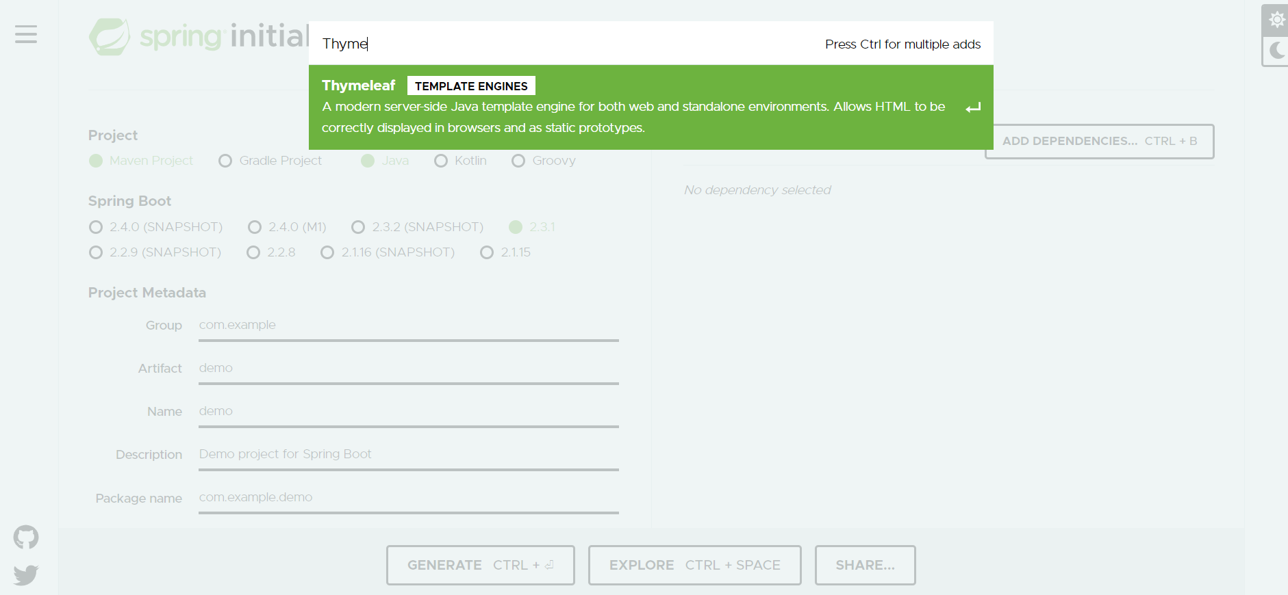Screen dimensions: 1288x595
Task: Select Spring Boot 2.3.1 version
Action: pyautogui.click(x=532, y=227)
